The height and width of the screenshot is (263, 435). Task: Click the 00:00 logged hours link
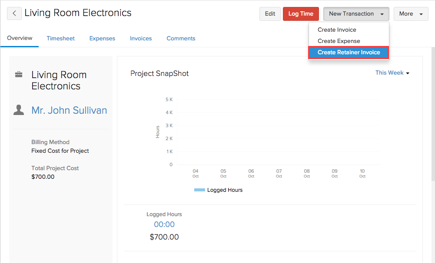point(164,224)
